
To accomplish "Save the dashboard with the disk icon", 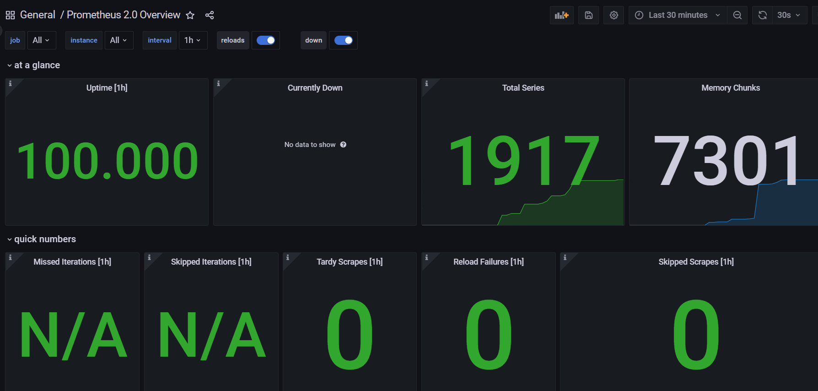I will pyautogui.click(x=589, y=15).
